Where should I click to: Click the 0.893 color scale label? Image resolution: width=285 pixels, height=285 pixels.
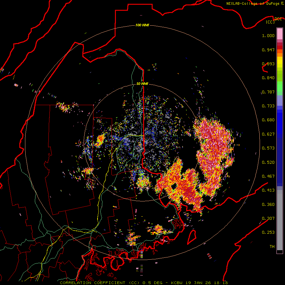coord(268,64)
